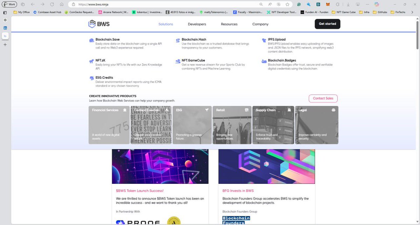Open the LinkedIn icon in the sidebar
Screen dimensions: 420x225
(x=5, y=28)
